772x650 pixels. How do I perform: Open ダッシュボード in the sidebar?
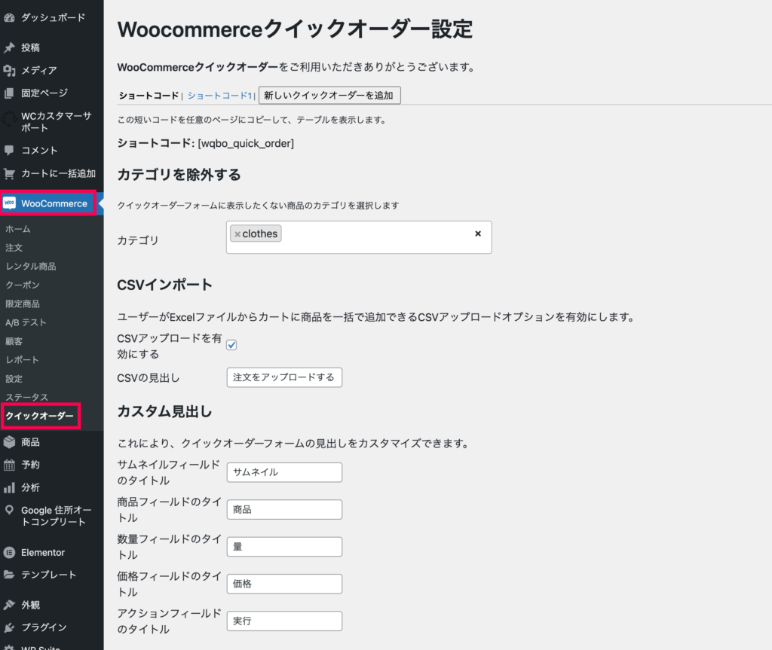coord(52,18)
